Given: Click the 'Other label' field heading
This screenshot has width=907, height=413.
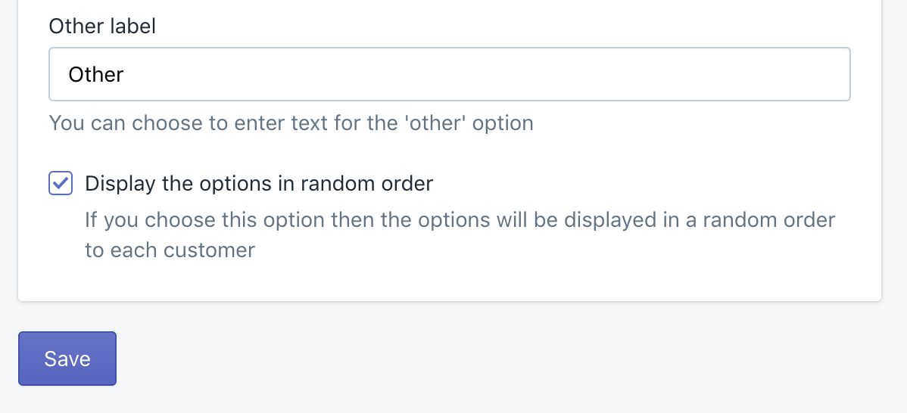Looking at the screenshot, I should point(102,26).
